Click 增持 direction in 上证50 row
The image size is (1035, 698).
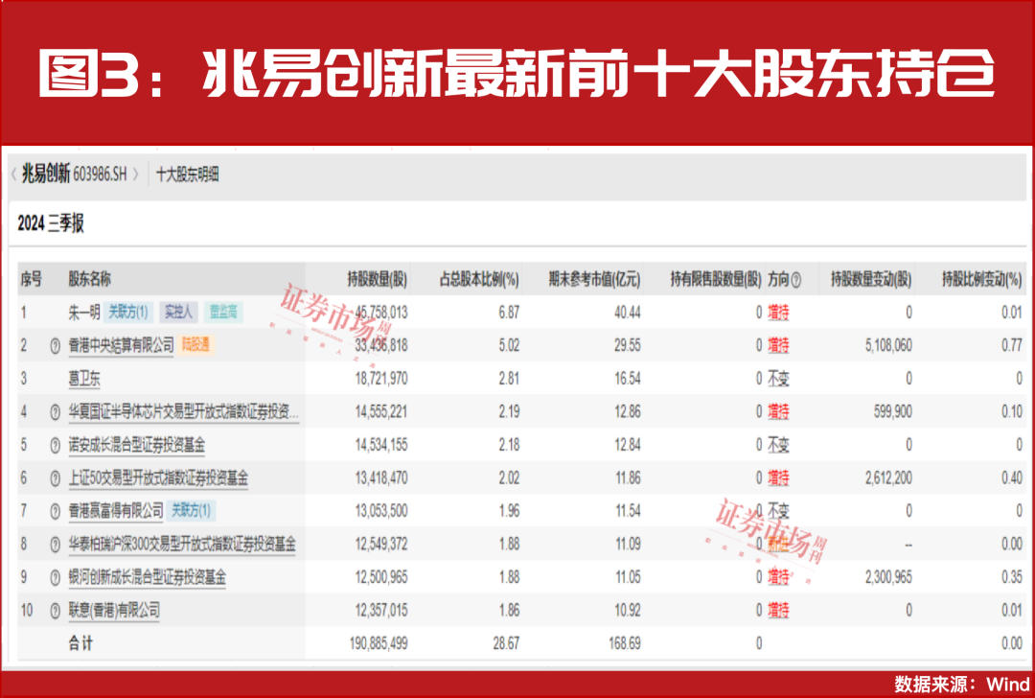pos(779,478)
